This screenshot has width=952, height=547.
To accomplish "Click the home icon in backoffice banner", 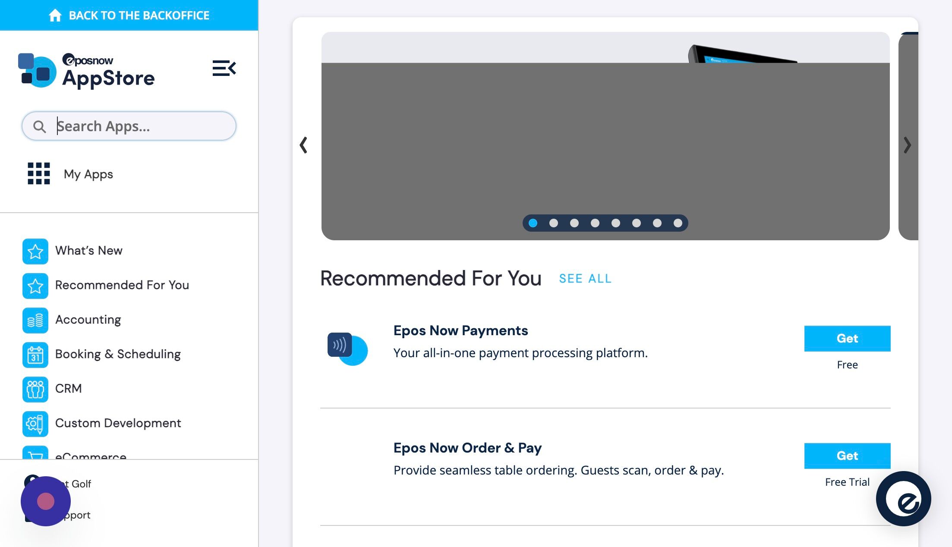I will tap(55, 16).
